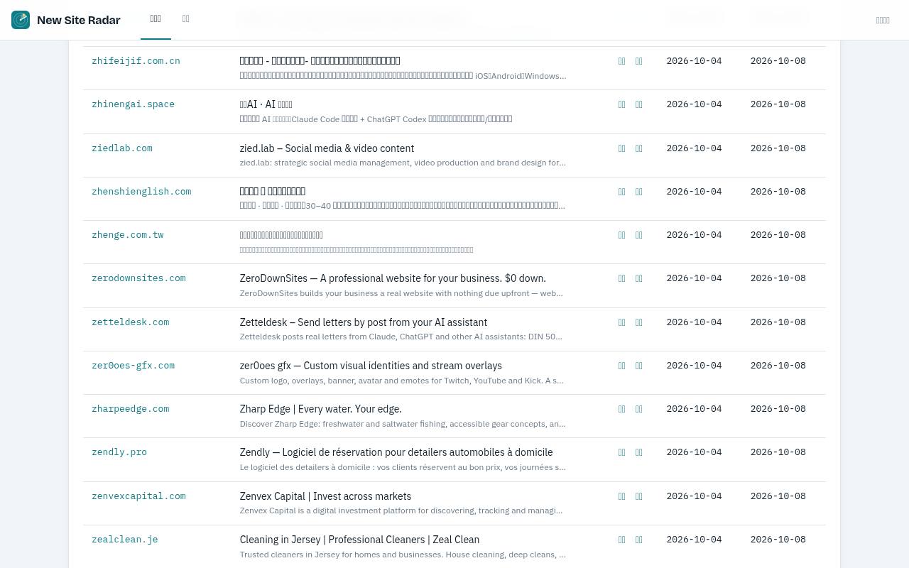Visit zerodownsites.com domain link

click(138, 278)
